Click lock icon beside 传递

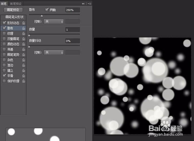pos(24,49)
